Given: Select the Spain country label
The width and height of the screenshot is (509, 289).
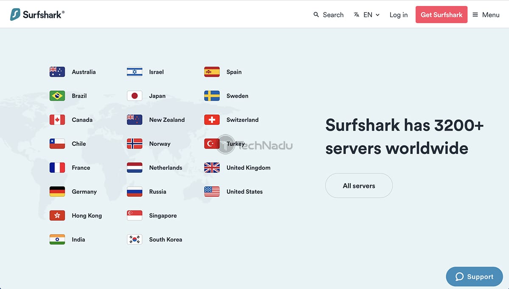Looking at the screenshot, I should [x=234, y=72].
